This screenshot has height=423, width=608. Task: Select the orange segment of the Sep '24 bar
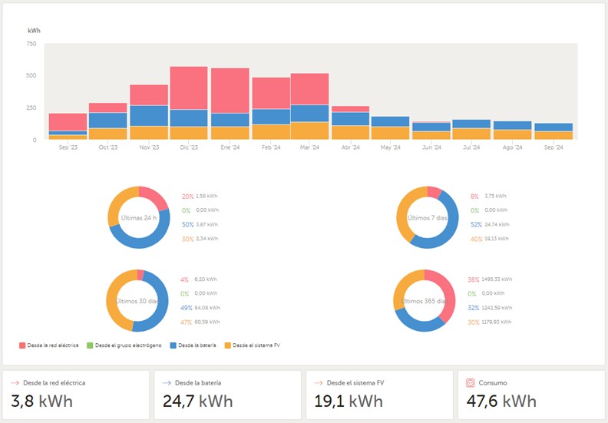(553, 135)
